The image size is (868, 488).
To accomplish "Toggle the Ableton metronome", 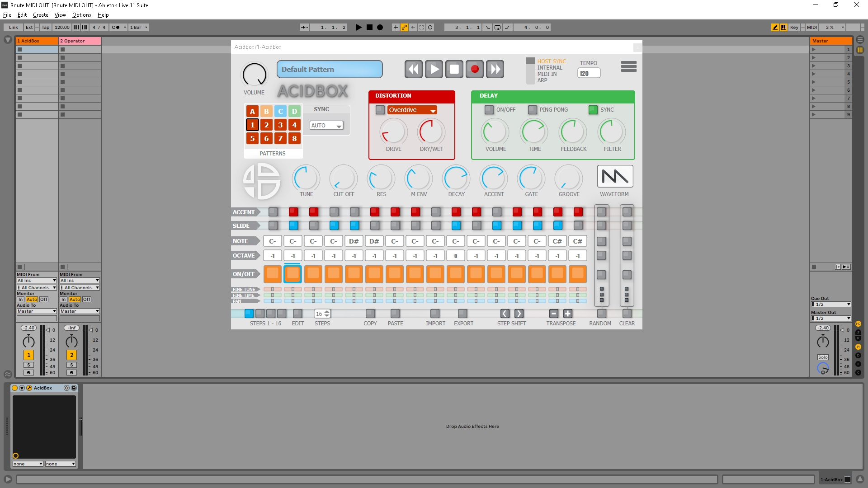I will [116, 27].
